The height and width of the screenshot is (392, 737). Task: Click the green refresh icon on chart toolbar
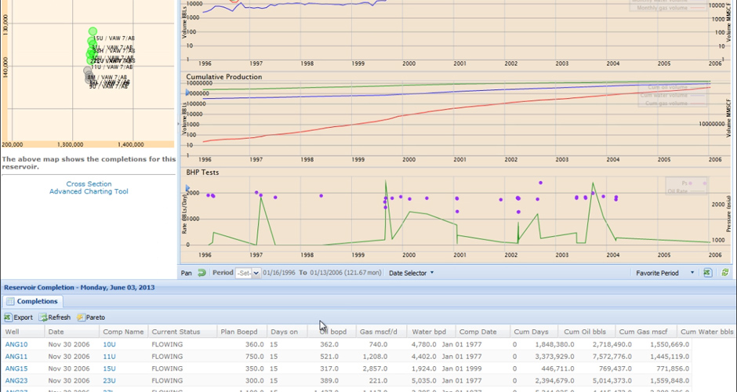pos(725,273)
